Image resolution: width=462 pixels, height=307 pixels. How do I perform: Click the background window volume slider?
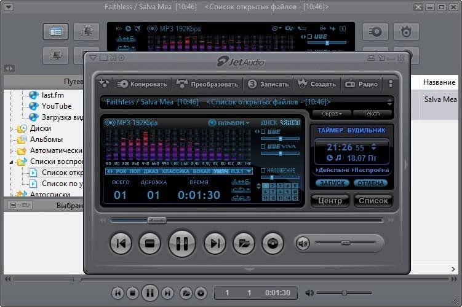tap(344, 293)
